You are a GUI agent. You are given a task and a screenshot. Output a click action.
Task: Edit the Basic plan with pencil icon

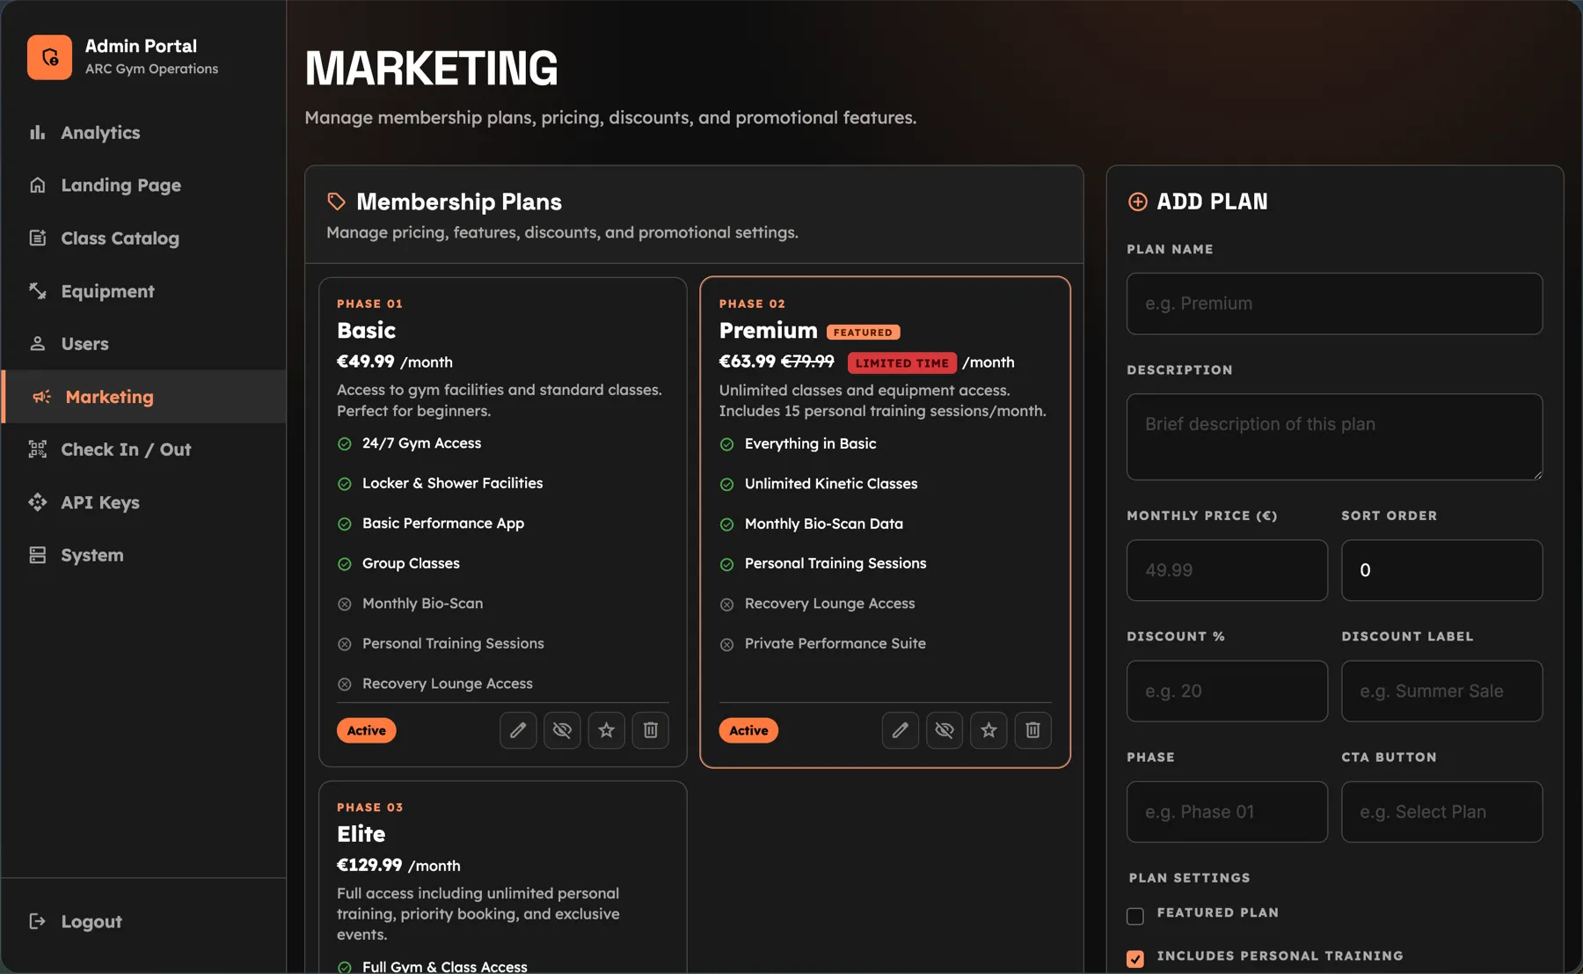click(x=518, y=730)
